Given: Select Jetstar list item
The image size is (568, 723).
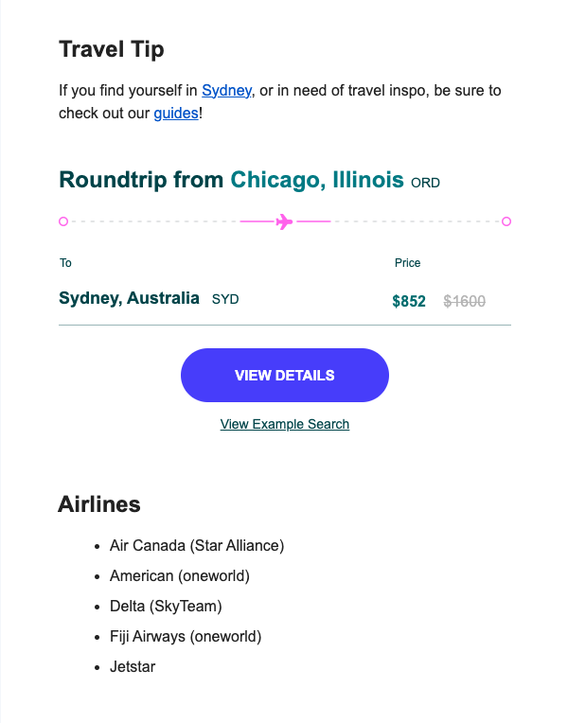Looking at the screenshot, I should coord(133,667).
